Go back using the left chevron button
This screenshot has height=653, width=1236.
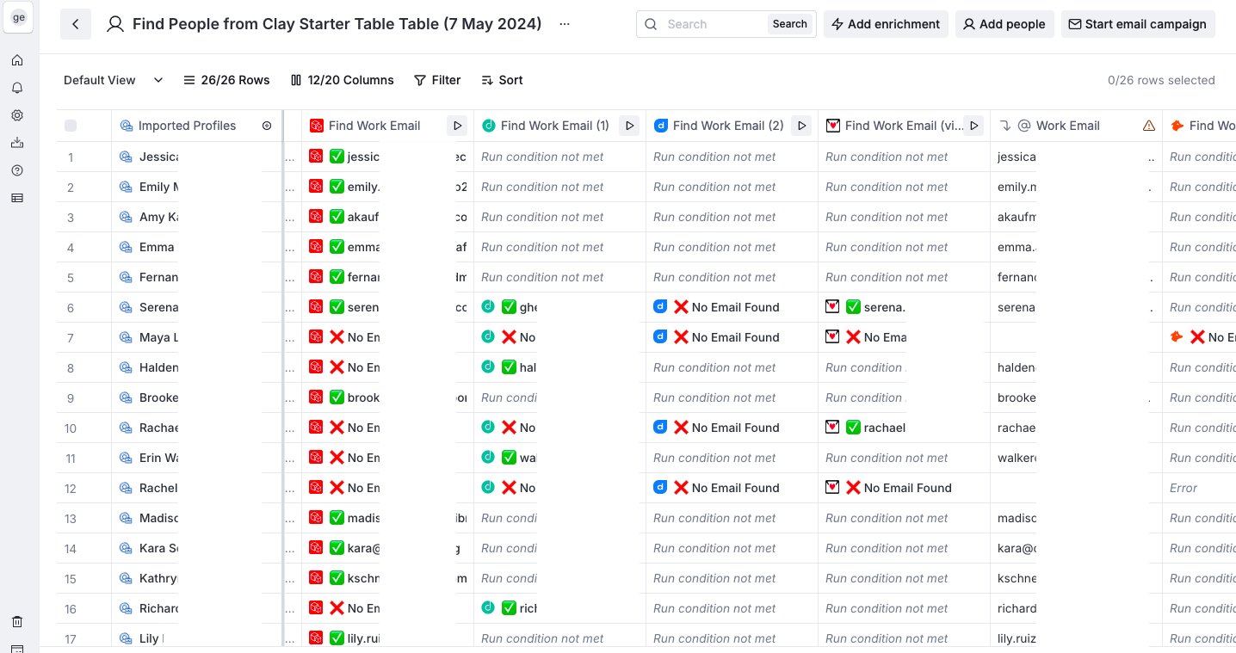click(x=76, y=24)
